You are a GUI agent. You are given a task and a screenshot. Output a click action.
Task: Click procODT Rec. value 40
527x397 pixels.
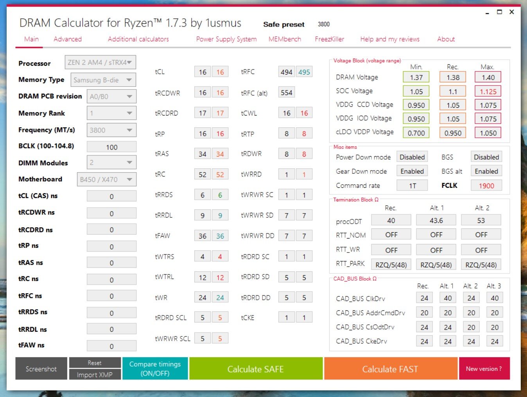tap(391, 220)
